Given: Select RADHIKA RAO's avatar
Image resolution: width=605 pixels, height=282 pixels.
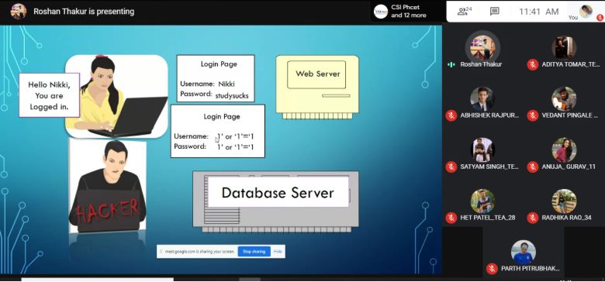Looking at the screenshot, I should (564, 201).
